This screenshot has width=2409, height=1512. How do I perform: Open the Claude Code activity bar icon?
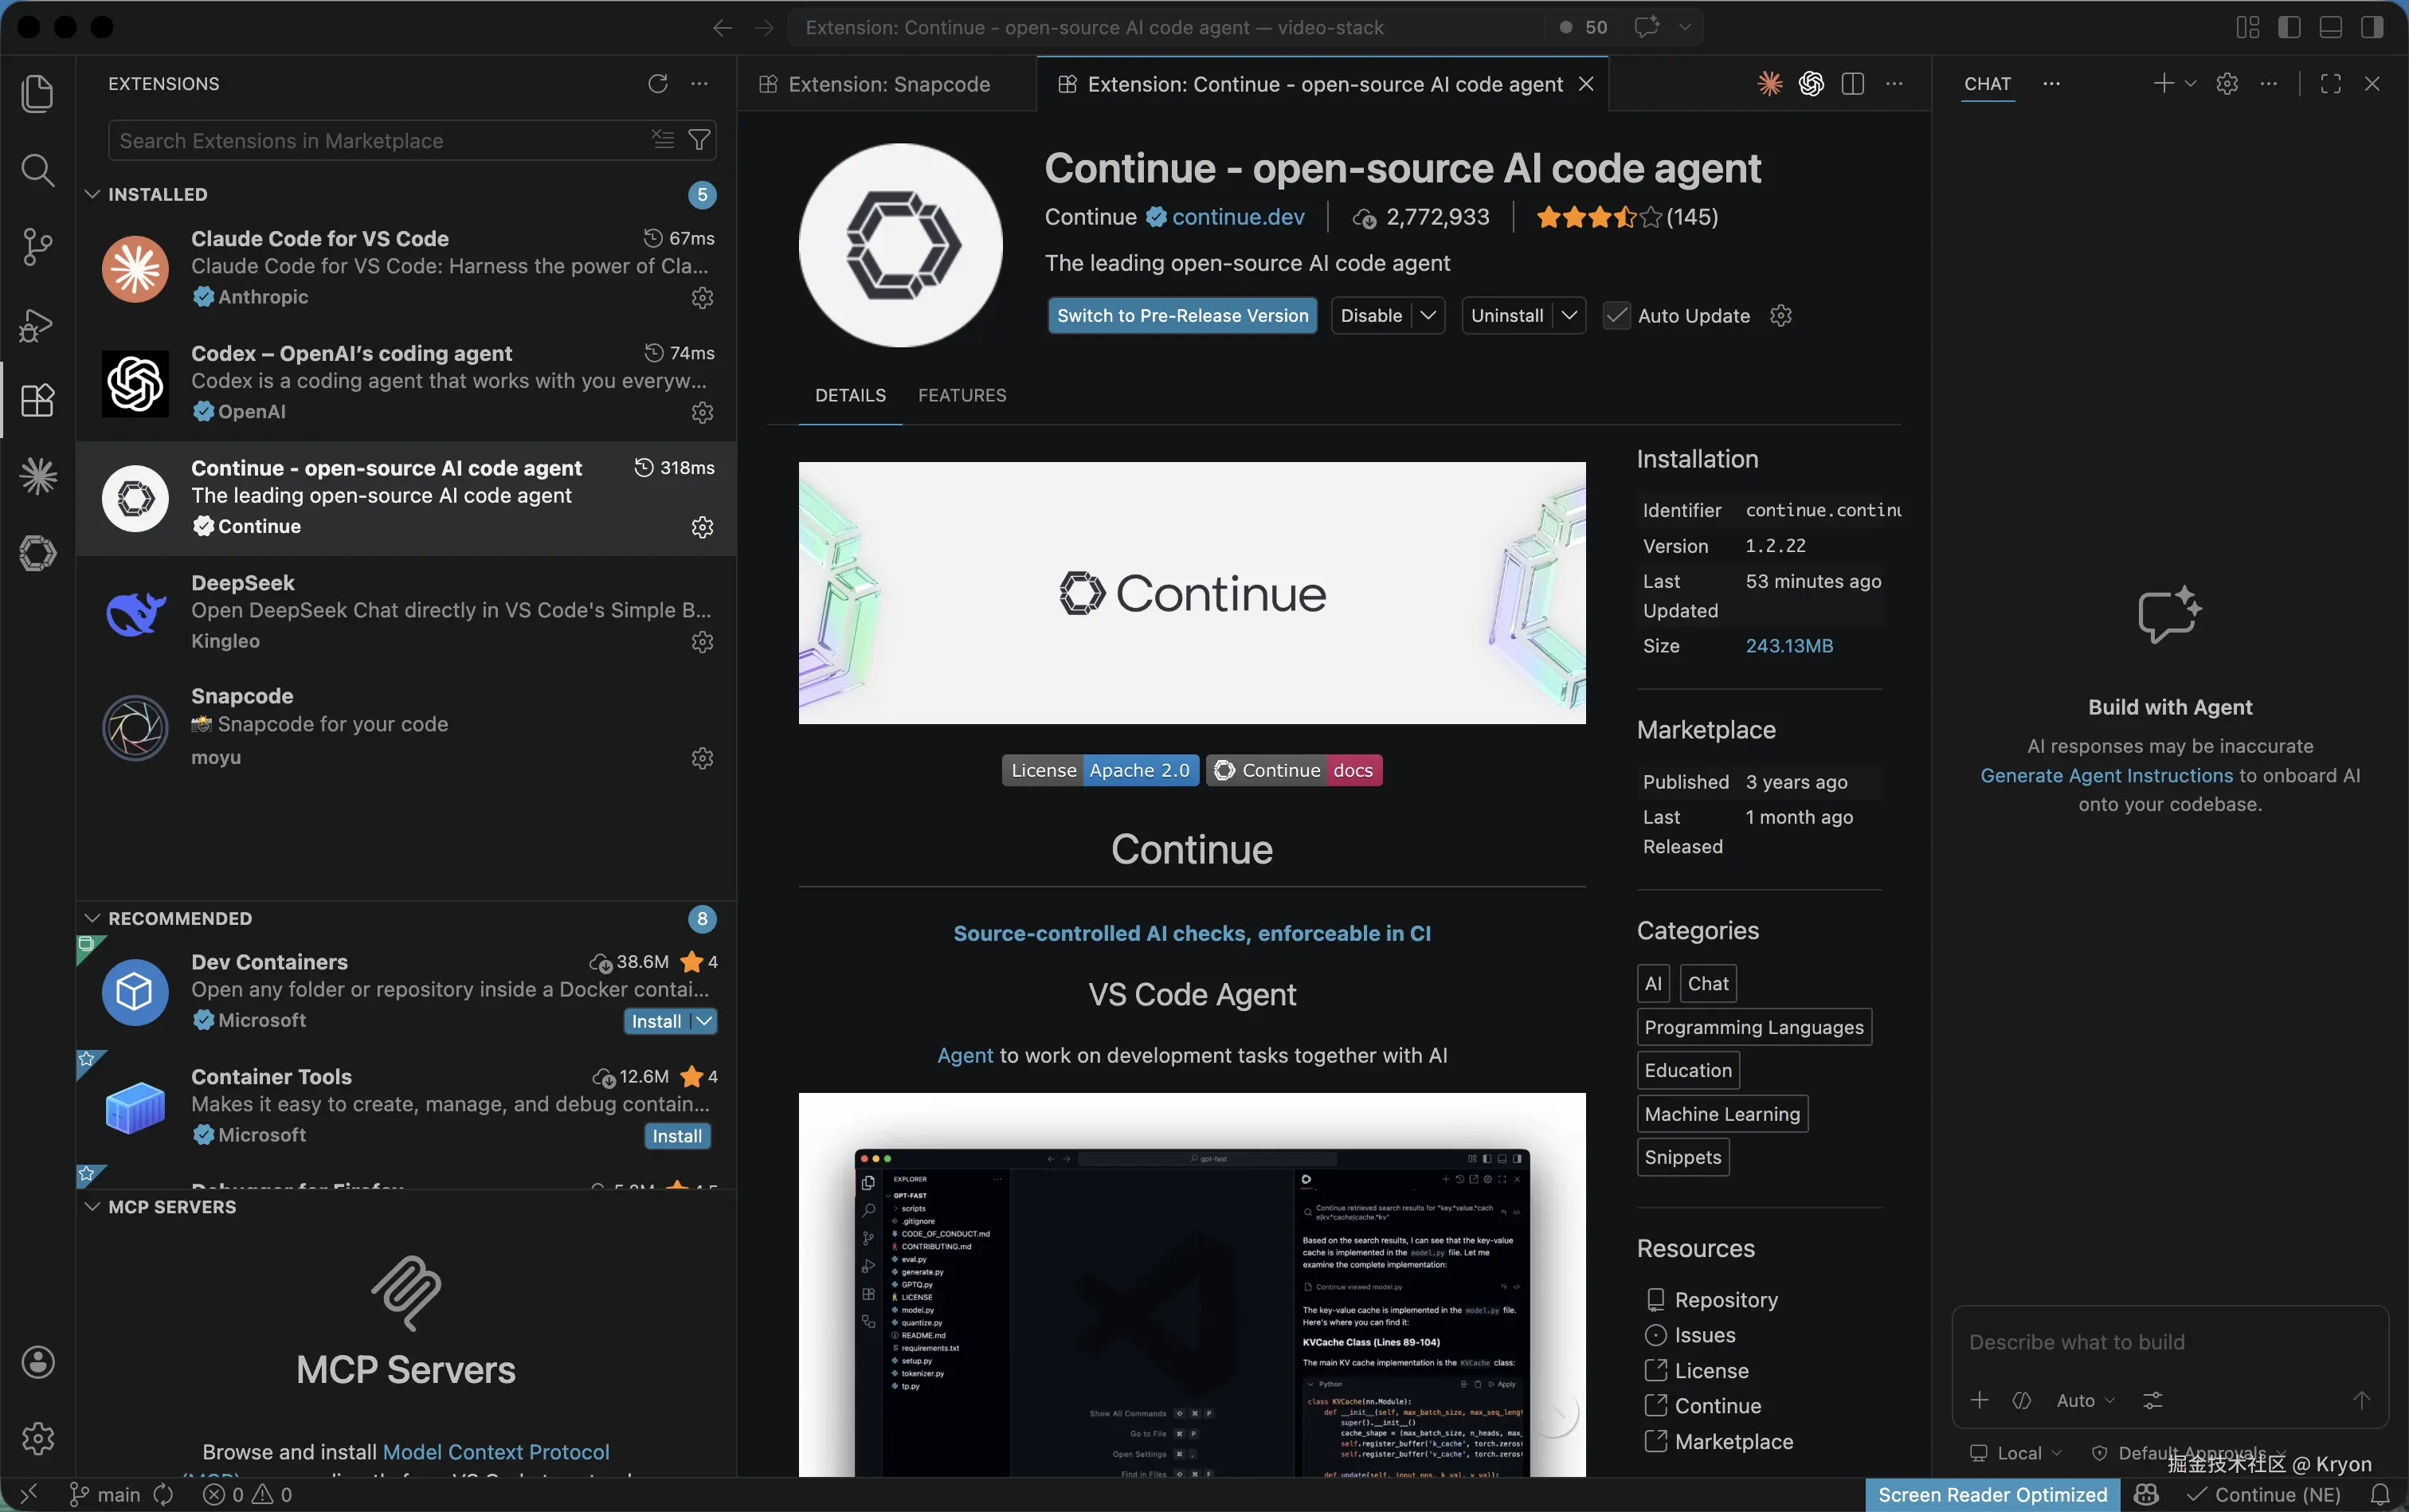(38, 476)
